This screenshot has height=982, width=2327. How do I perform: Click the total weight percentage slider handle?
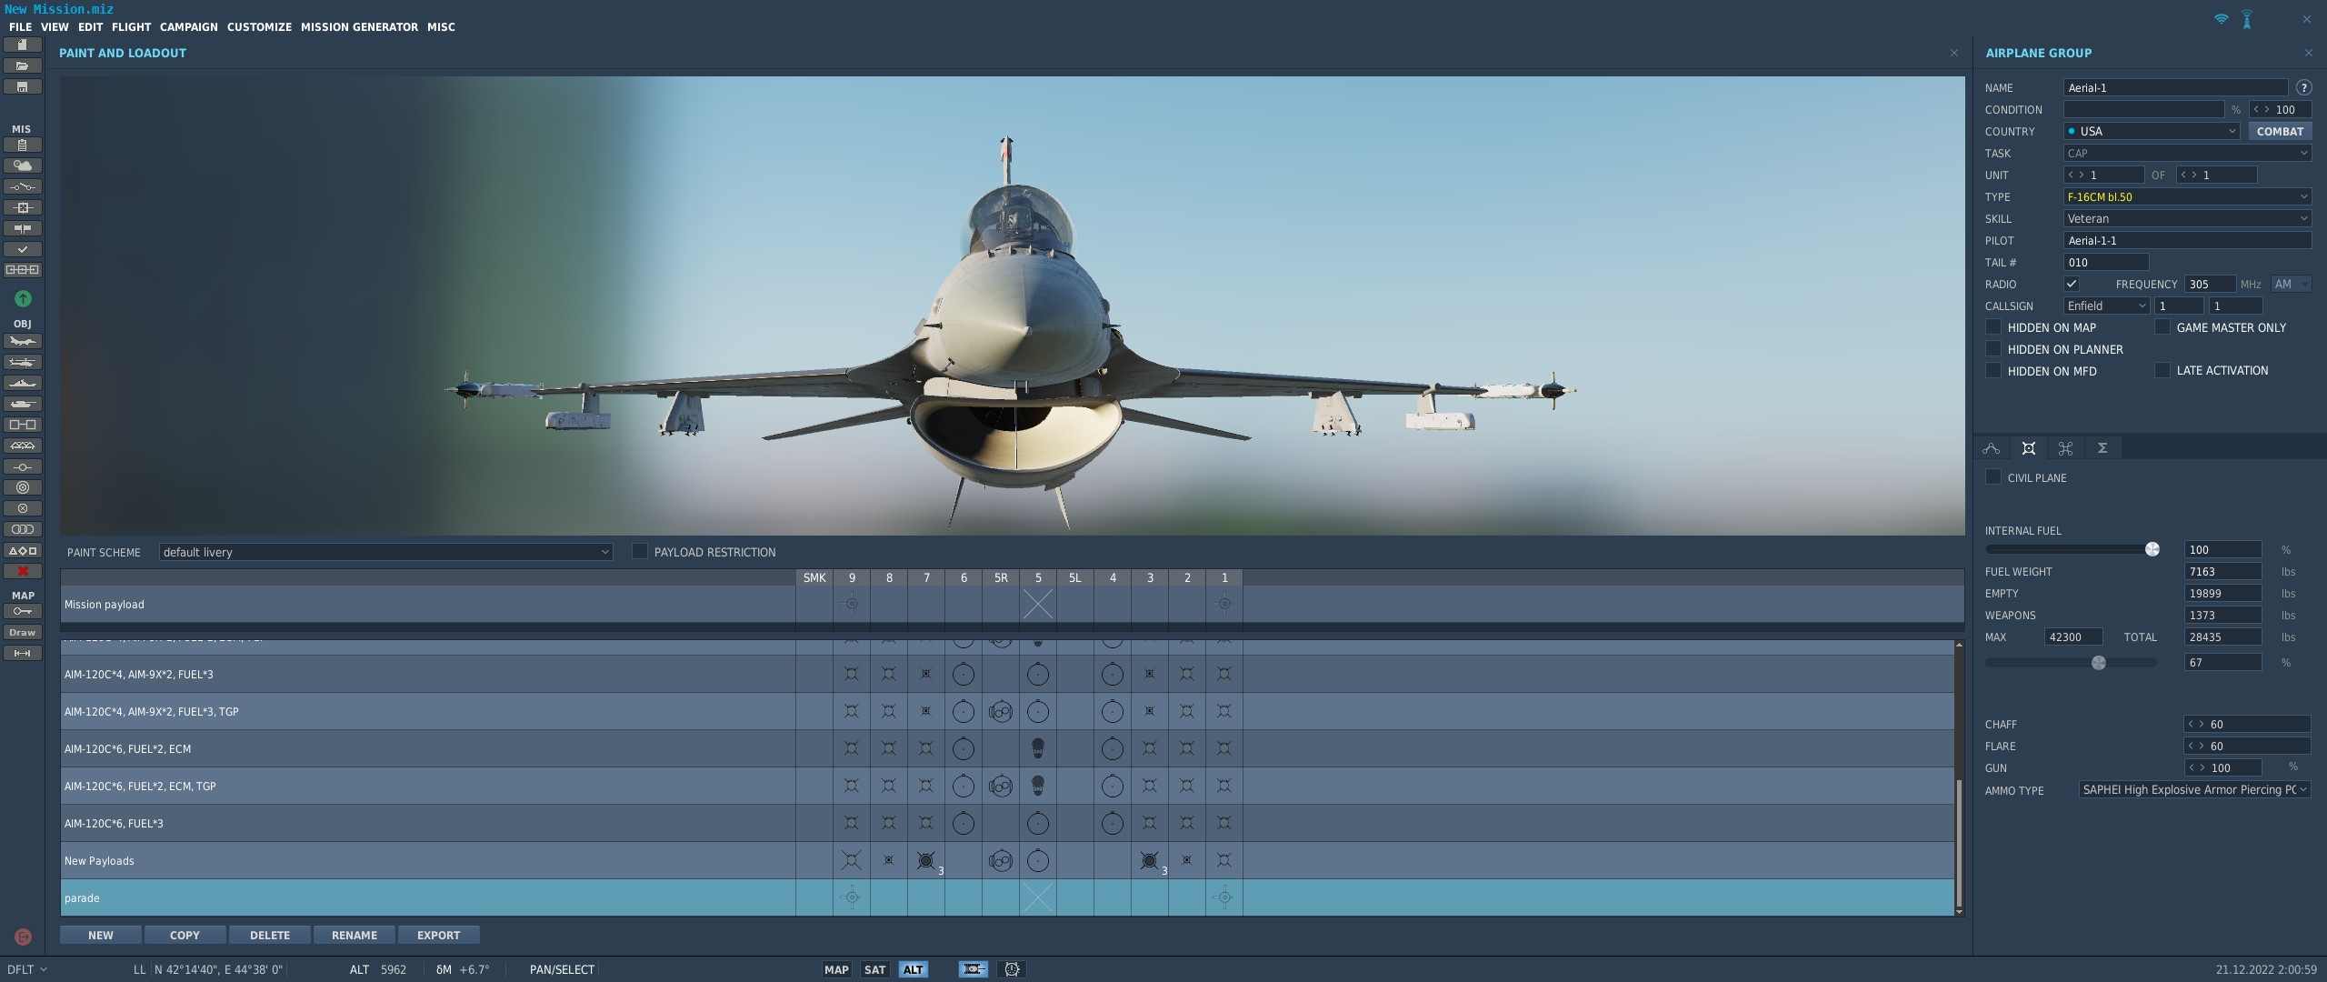[2098, 663]
